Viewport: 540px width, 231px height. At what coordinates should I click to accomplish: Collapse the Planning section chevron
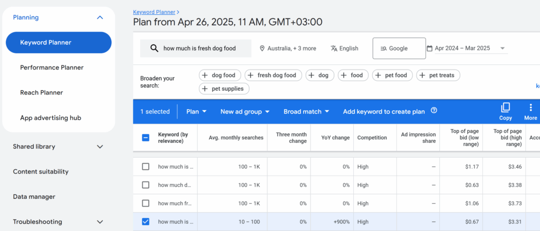coord(100,17)
